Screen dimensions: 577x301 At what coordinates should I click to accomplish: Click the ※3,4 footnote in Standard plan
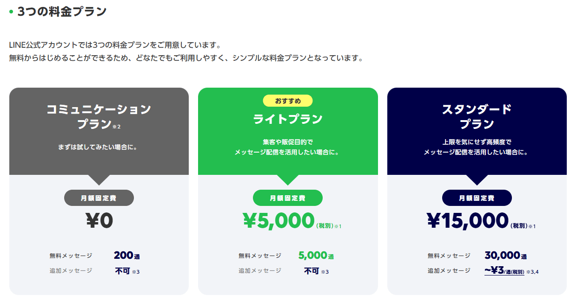(x=532, y=272)
